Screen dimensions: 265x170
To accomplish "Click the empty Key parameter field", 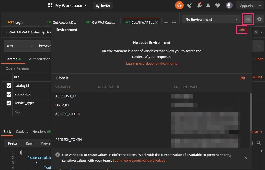I will tap(32, 111).
